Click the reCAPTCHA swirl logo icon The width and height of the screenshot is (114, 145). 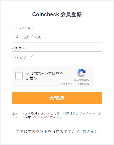(82, 73)
